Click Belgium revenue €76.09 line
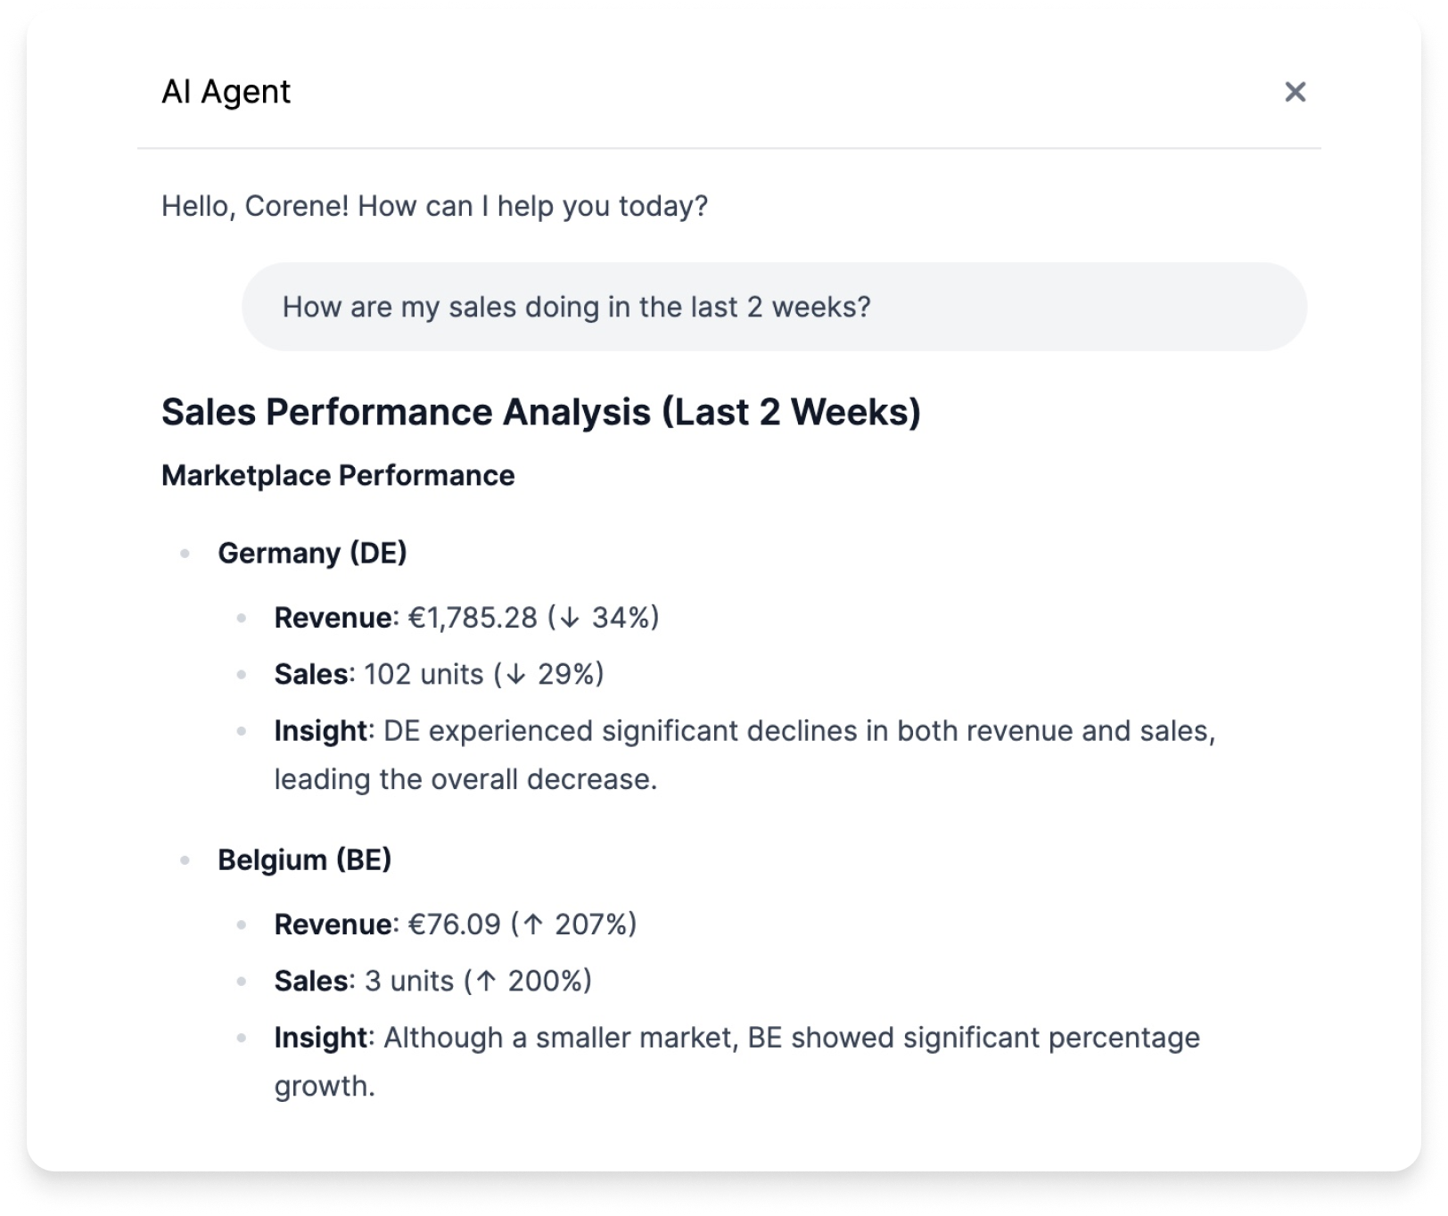1448x1216 pixels. click(455, 924)
